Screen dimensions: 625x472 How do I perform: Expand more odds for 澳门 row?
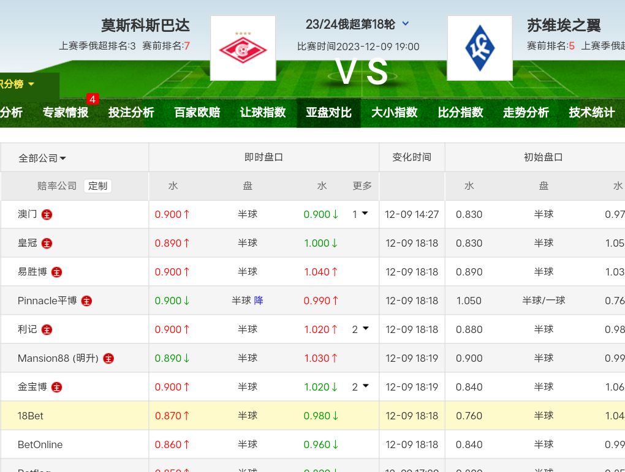click(361, 214)
